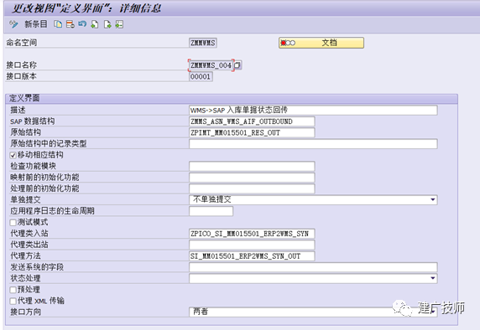Go to previous entry icon

(95, 24)
